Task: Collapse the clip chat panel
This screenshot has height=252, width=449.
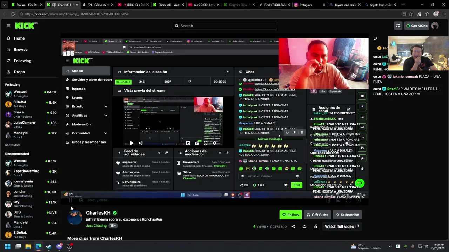Action: pyautogui.click(x=375, y=38)
